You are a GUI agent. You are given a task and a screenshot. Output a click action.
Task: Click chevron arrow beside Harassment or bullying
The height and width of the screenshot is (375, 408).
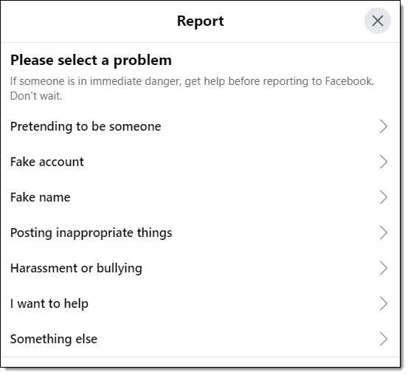383,268
